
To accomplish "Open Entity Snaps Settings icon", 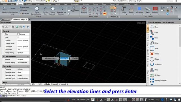I will coord(84,10).
